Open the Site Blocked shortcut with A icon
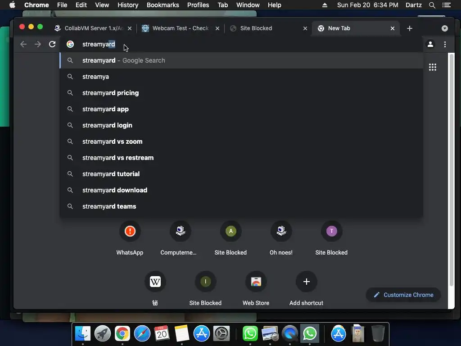 point(231,238)
